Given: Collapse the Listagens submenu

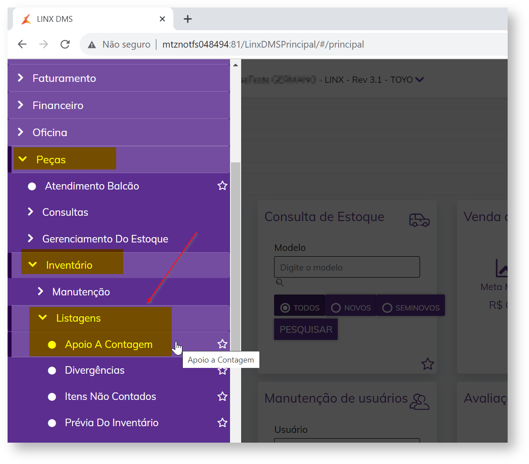Looking at the screenshot, I should point(119,318).
